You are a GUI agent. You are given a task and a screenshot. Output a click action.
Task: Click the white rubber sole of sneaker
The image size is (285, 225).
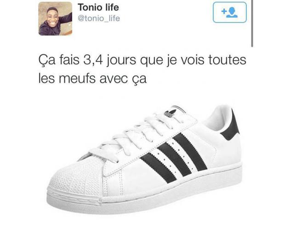(x=144, y=197)
